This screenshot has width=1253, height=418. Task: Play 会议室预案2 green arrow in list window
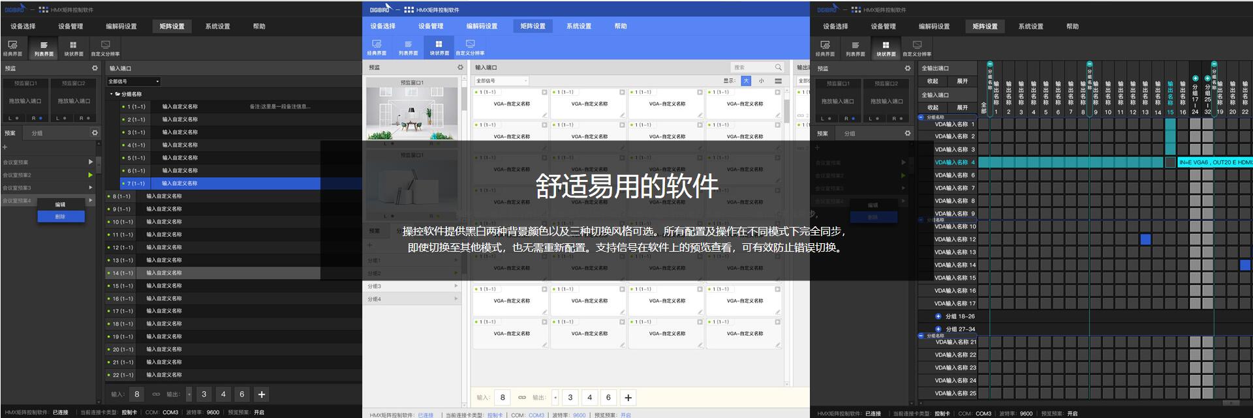(90, 175)
